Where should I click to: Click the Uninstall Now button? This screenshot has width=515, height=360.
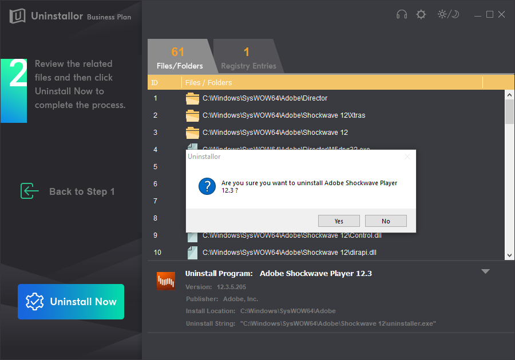(x=71, y=302)
